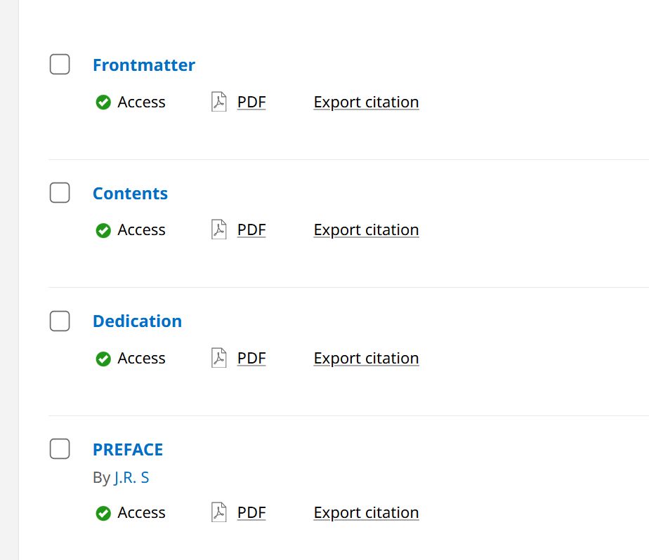Open the PREFACE chapter title
Image resolution: width=649 pixels, height=560 pixels.
[128, 450]
